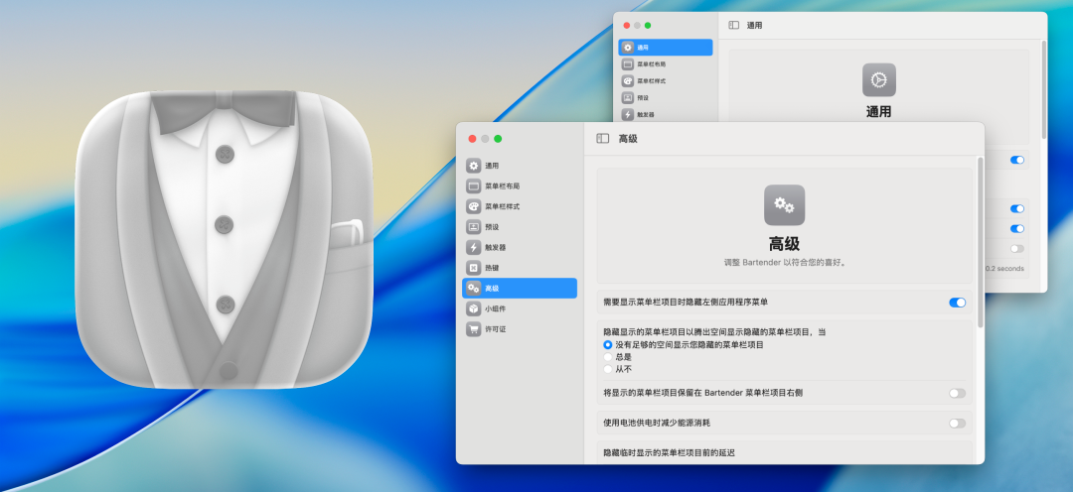Click the 通用 gear icon in the front window sidebar

[474, 166]
